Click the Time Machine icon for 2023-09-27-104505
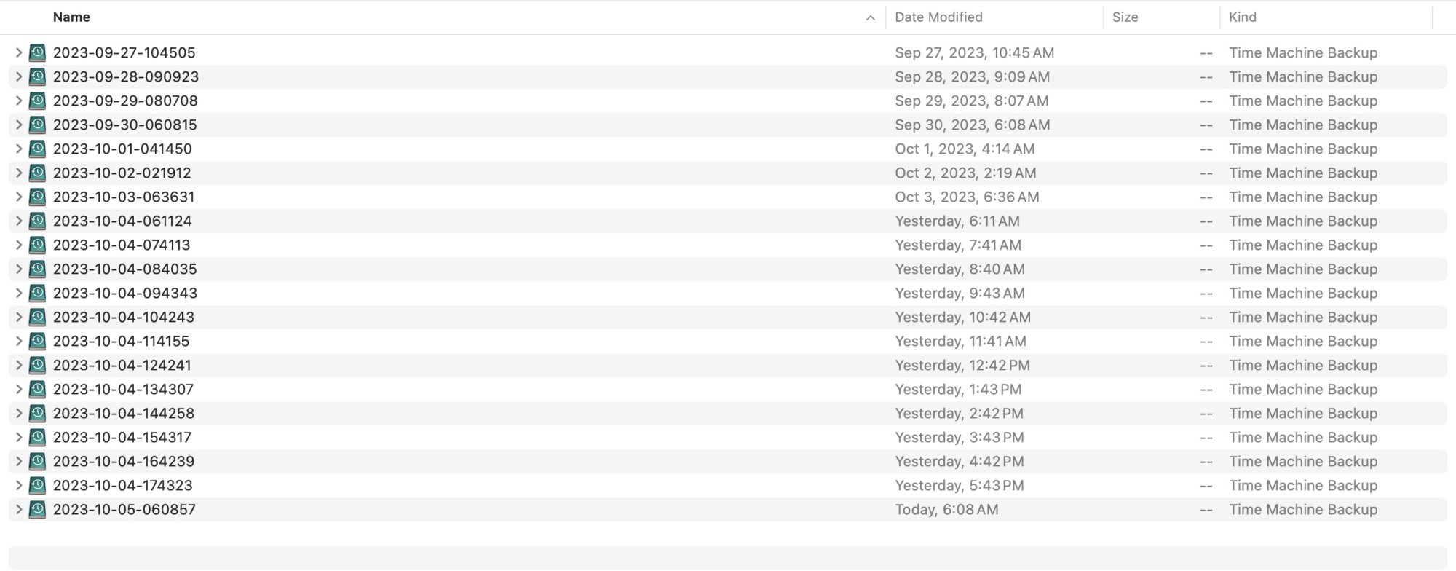Viewport: 1456px width, 571px height. tap(37, 52)
